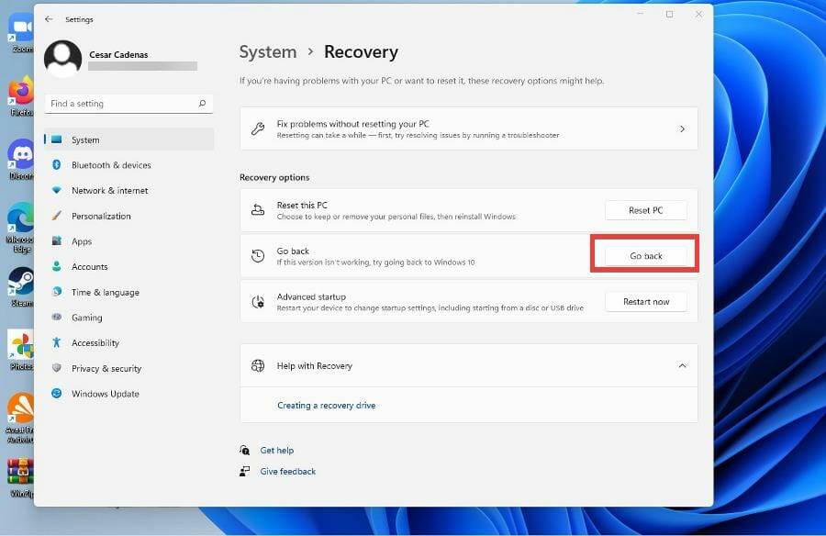Click the Accounts person icon
The width and height of the screenshot is (826, 536).
click(57, 266)
